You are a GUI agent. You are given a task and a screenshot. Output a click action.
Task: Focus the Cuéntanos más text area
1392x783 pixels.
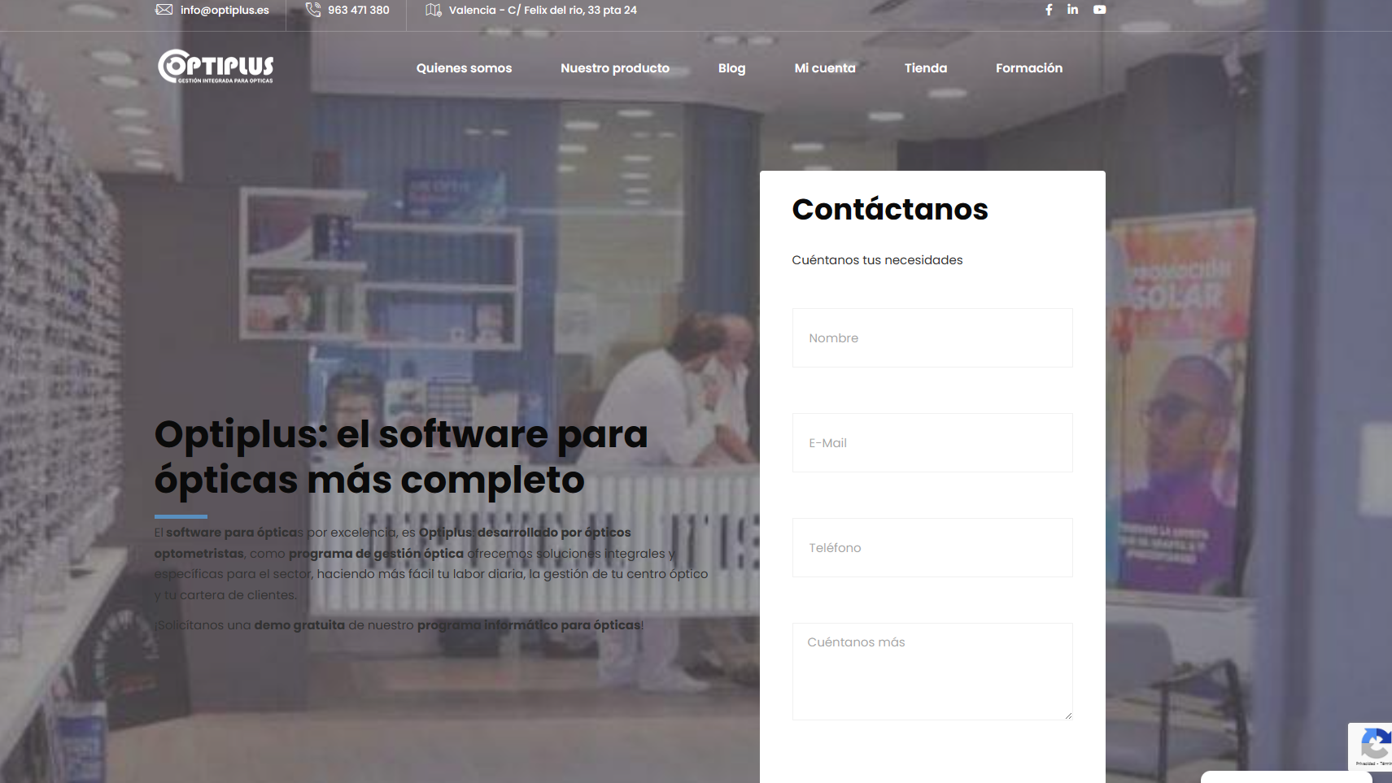click(932, 672)
